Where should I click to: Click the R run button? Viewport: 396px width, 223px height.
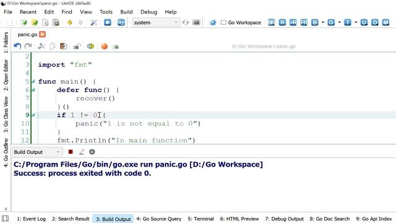(282, 22)
